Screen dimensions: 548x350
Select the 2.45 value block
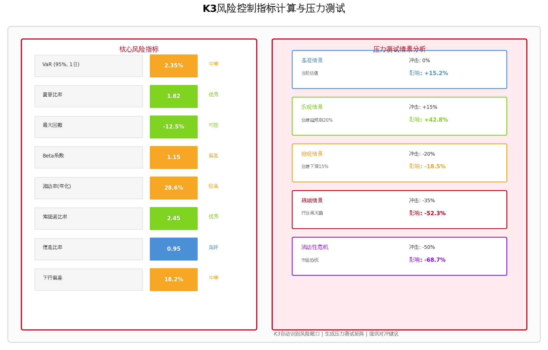(x=174, y=219)
